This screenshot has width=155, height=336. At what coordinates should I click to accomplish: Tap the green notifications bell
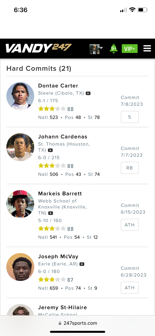pos(113,48)
